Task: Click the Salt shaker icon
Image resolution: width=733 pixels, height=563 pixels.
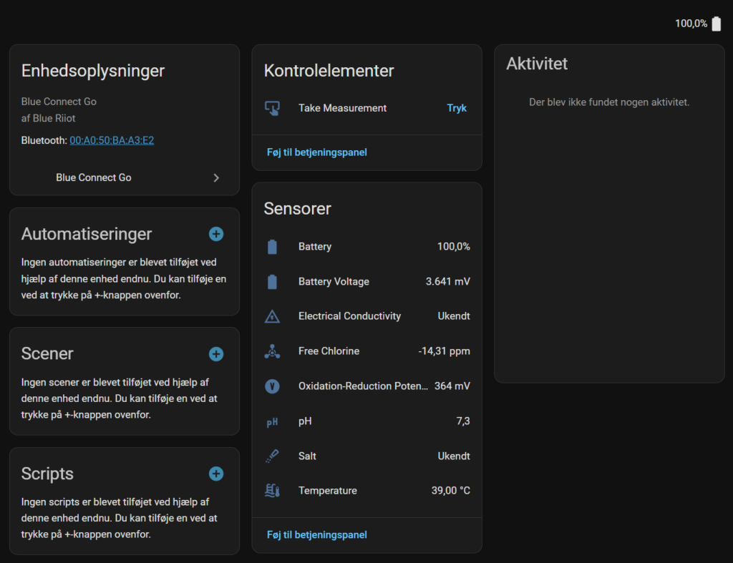Action: (x=272, y=456)
